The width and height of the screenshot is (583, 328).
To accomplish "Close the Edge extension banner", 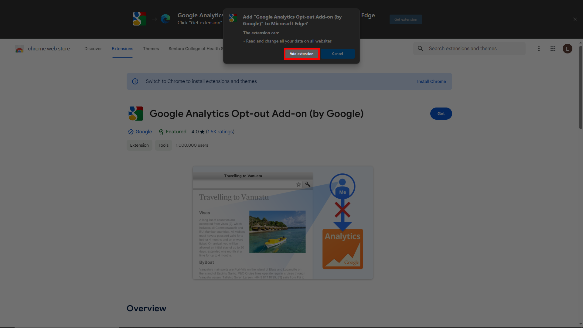I will 575,19.
